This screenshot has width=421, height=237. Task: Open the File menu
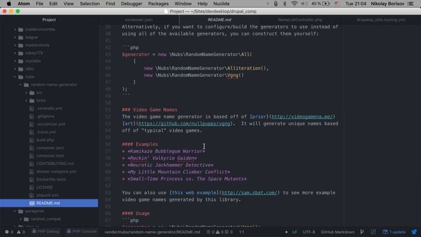coord(39,3)
